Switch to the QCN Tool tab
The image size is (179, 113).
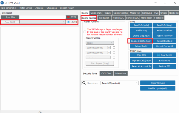[107, 73]
